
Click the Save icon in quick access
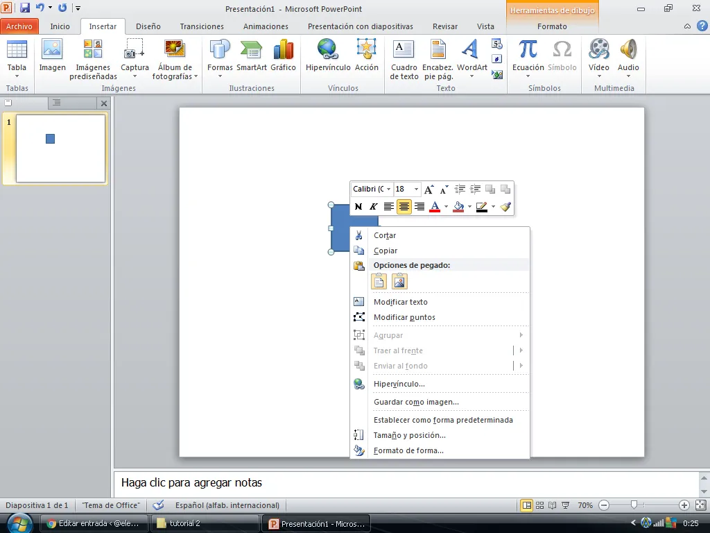[25, 8]
